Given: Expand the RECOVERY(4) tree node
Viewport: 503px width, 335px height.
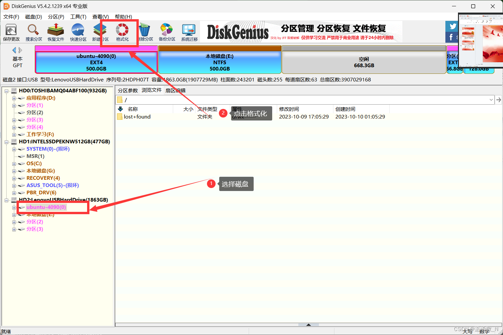Looking at the screenshot, I should pos(14,178).
